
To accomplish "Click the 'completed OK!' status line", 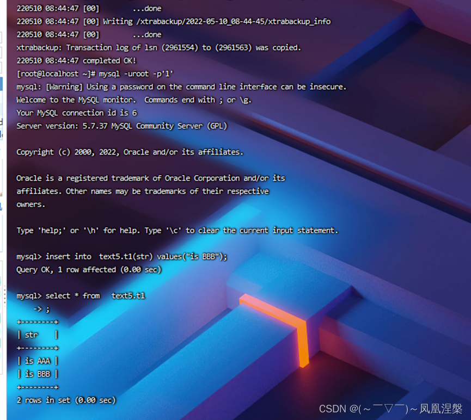I will tap(76, 60).
